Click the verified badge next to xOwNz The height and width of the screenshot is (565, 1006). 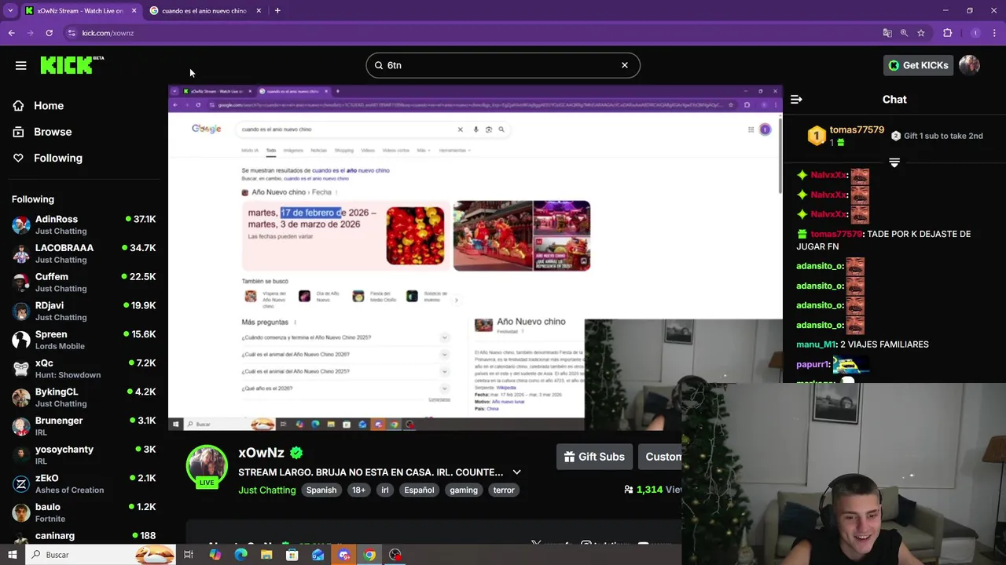[296, 453]
